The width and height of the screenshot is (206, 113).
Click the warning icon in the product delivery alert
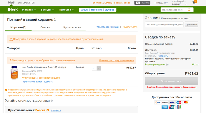click(x=11, y=39)
